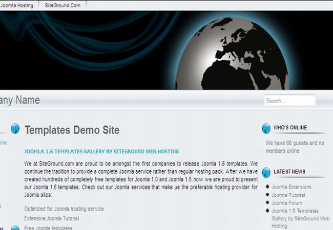The height and width of the screenshot is (230, 333).
Task: Click the bullet beside Joomla Extensions
Action: point(267,187)
